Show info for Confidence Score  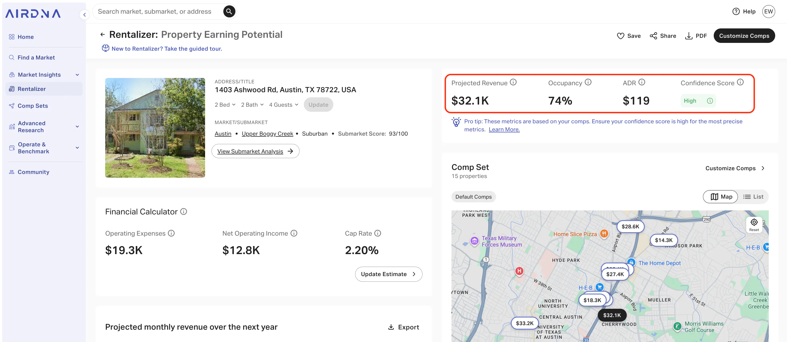coord(740,82)
